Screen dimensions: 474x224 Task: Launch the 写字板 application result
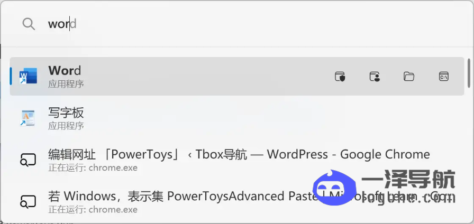pyautogui.click(x=237, y=118)
